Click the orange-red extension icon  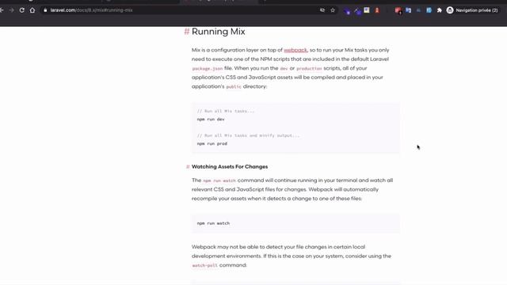377,10
